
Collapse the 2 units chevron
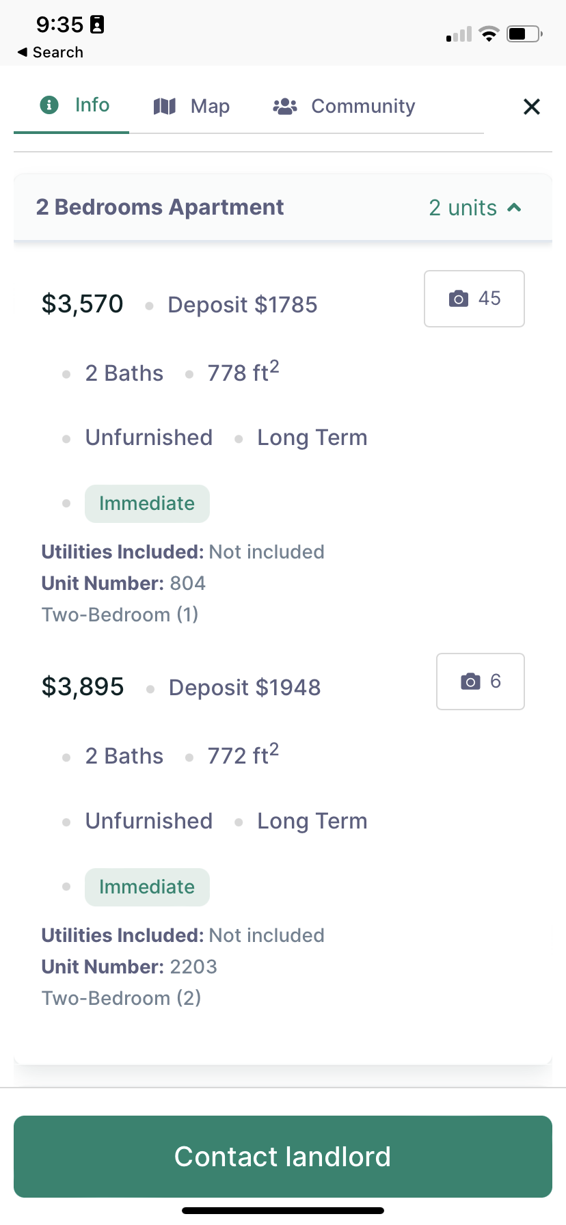pos(515,208)
